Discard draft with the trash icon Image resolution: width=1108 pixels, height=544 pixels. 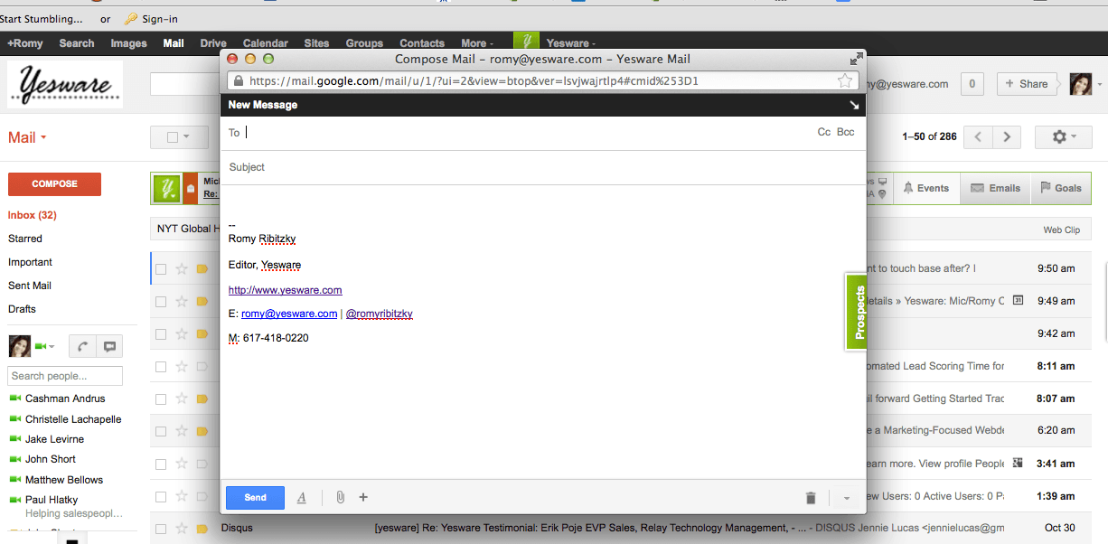811,498
